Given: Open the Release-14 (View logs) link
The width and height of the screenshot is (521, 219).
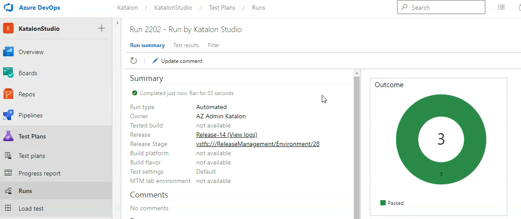Looking at the screenshot, I should point(227,135).
